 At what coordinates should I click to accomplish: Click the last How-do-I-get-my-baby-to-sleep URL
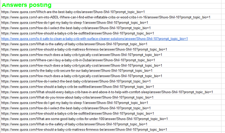click(74, 103)
